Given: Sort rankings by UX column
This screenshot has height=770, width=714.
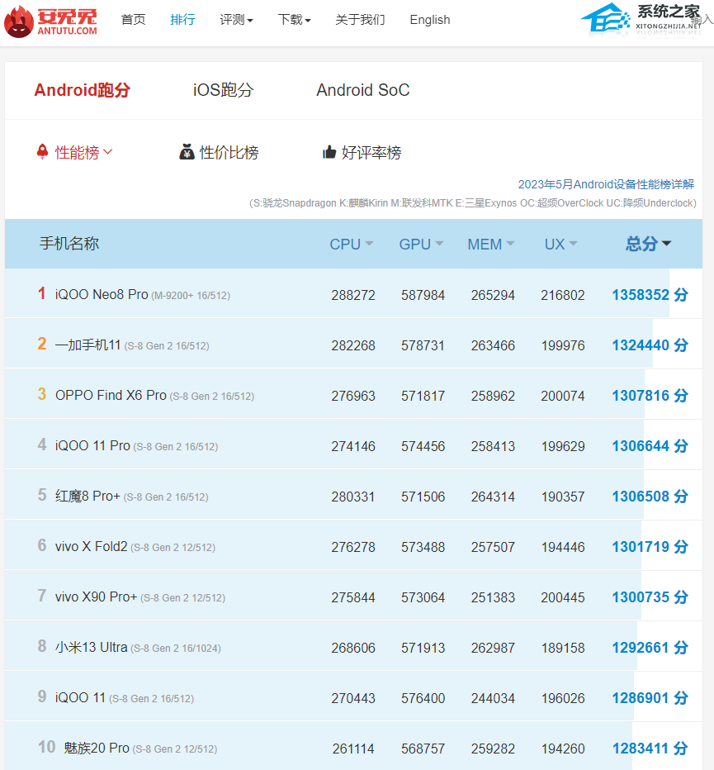Looking at the screenshot, I should click(x=560, y=244).
